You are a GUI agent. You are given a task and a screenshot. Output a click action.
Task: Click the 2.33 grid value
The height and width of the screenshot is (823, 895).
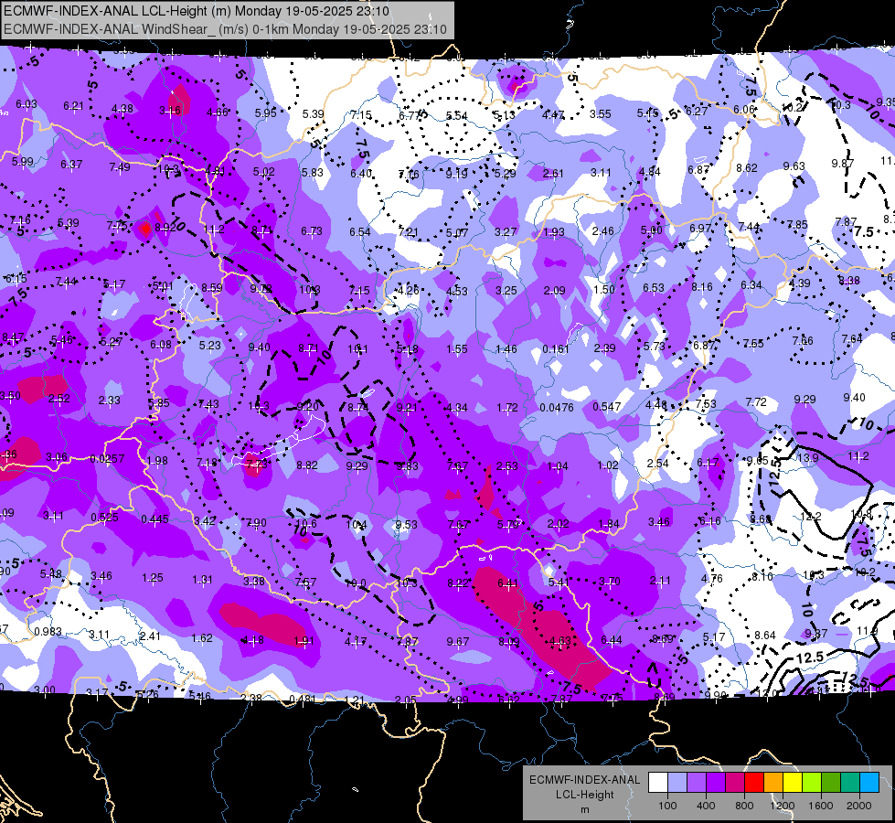[109, 400]
